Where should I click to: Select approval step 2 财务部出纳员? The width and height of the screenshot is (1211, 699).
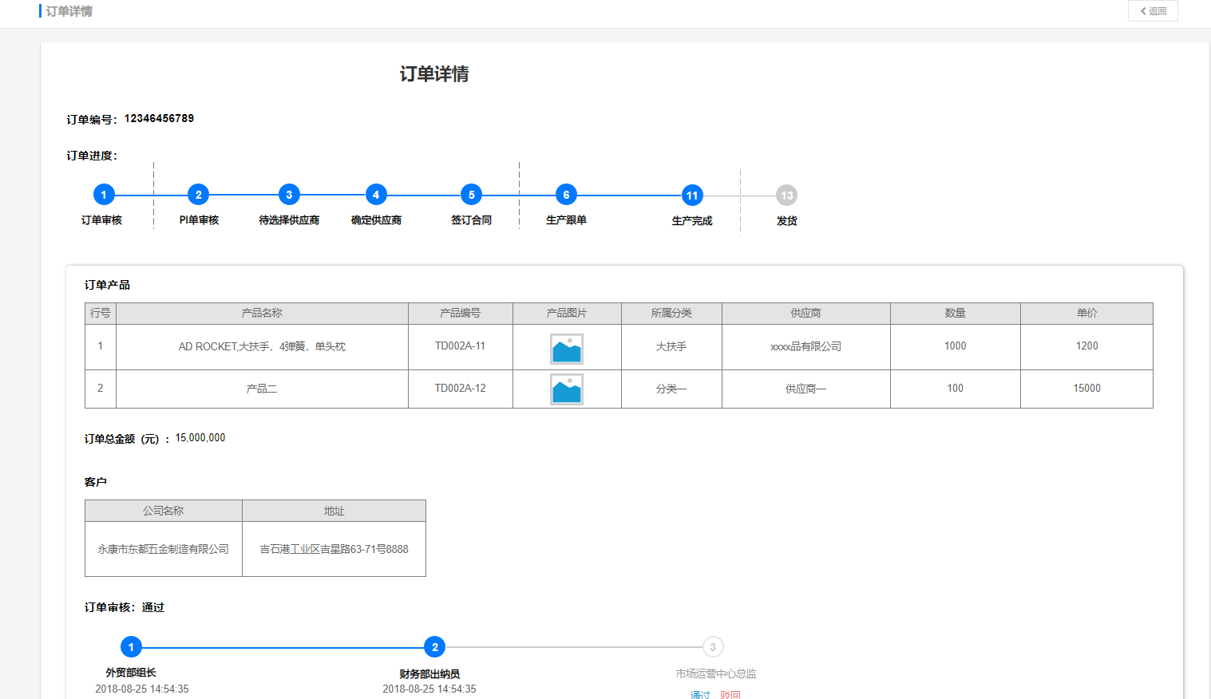[x=434, y=647]
